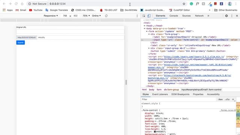Viewport: 240px width, 135px height.
Task: Open the Chrome profile avatar
Action: [x=229, y=4]
